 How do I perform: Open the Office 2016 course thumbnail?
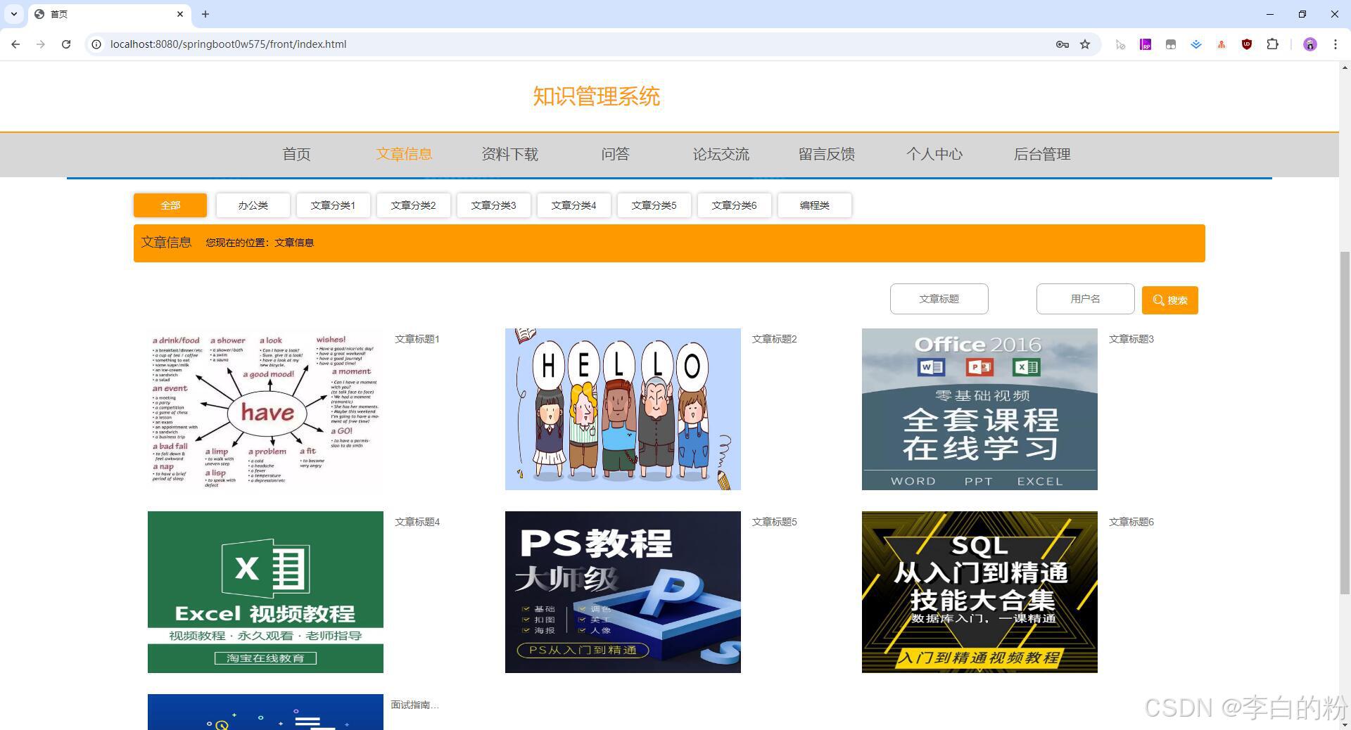(979, 409)
